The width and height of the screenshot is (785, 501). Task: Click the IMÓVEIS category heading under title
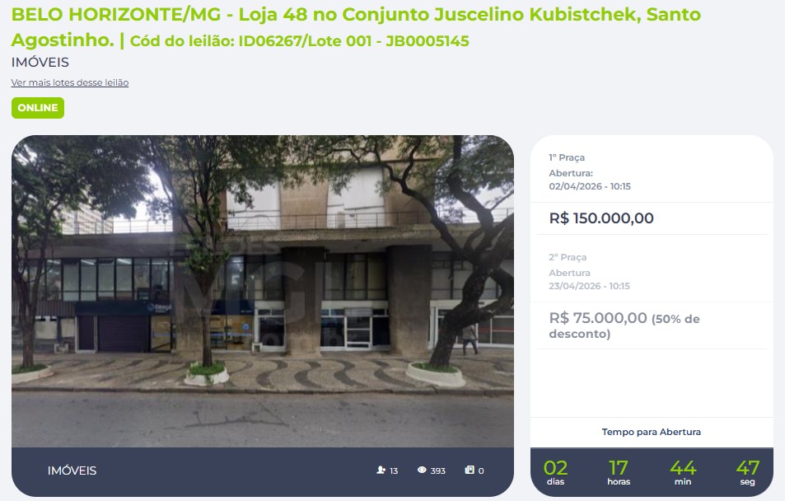coord(40,62)
